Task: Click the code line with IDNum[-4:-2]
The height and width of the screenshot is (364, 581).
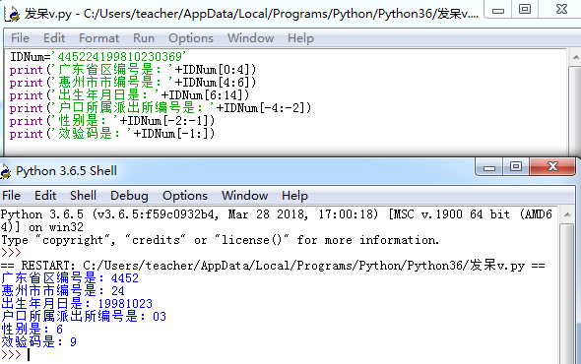Action: 161,108
